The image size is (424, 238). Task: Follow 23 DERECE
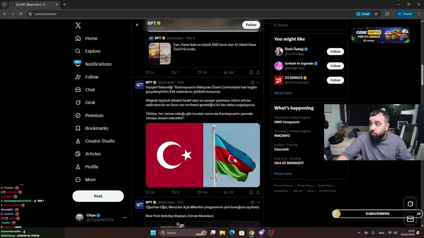[x=335, y=80]
